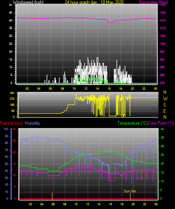Screen dimensions: 175x209
Task: Click the 'W' compass label beside the wind direction chart
Action: (165, 99)
